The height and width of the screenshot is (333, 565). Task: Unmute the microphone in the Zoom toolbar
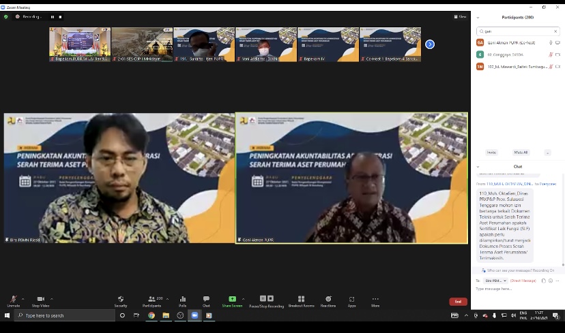14,301
